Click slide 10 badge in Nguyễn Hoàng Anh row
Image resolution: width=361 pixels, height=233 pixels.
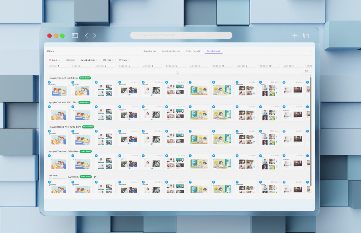(260, 131)
